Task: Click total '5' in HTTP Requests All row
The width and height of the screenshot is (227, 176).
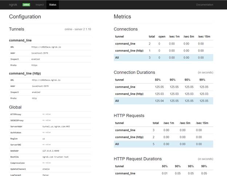Action: [154, 144]
